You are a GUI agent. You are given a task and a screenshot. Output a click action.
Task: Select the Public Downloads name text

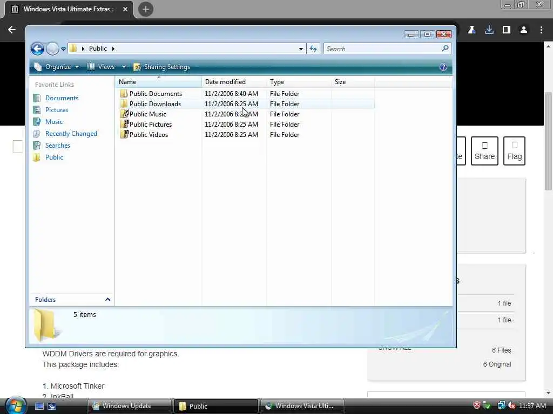coord(155,104)
